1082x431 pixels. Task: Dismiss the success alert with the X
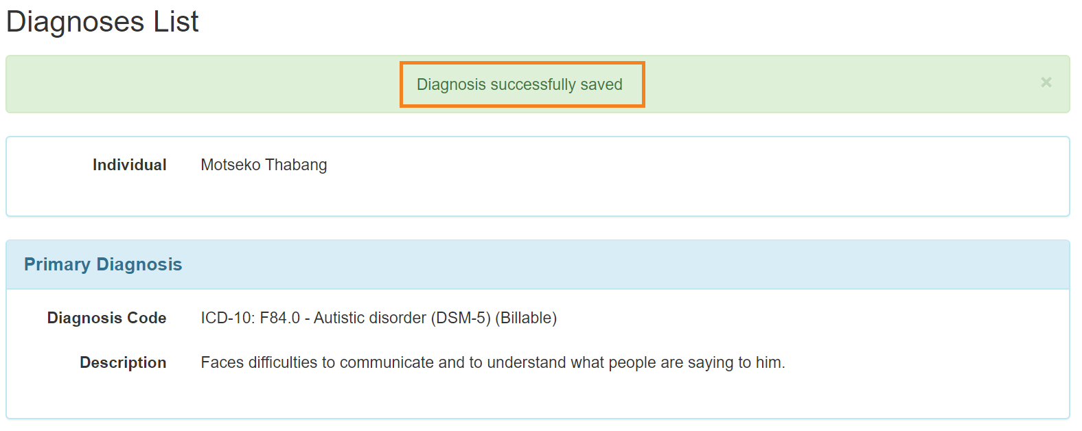click(x=1046, y=82)
